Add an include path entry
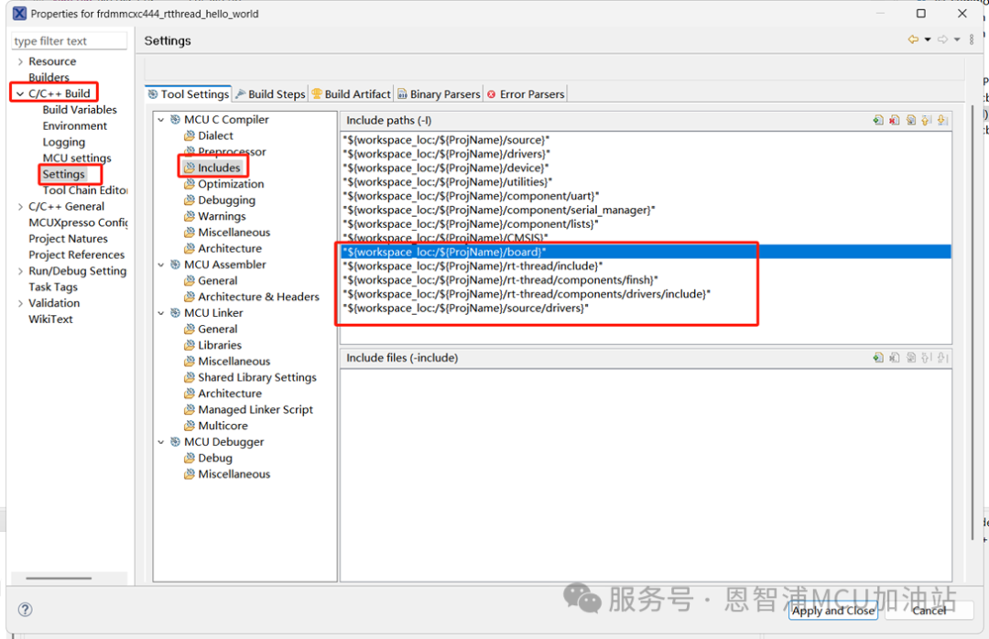 click(878, 121)
